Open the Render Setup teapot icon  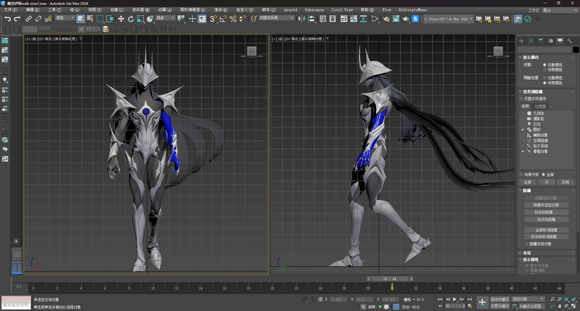(x=386, y=19)
